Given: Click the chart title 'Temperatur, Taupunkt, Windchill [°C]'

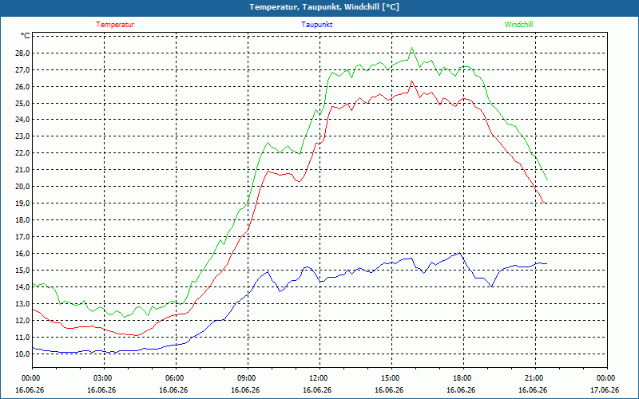Looking at the screenshot, I should pyautogui.click(x=324, y=7).
